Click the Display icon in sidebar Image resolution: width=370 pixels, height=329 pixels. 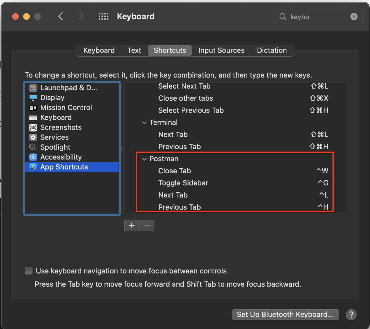[33, 98]
